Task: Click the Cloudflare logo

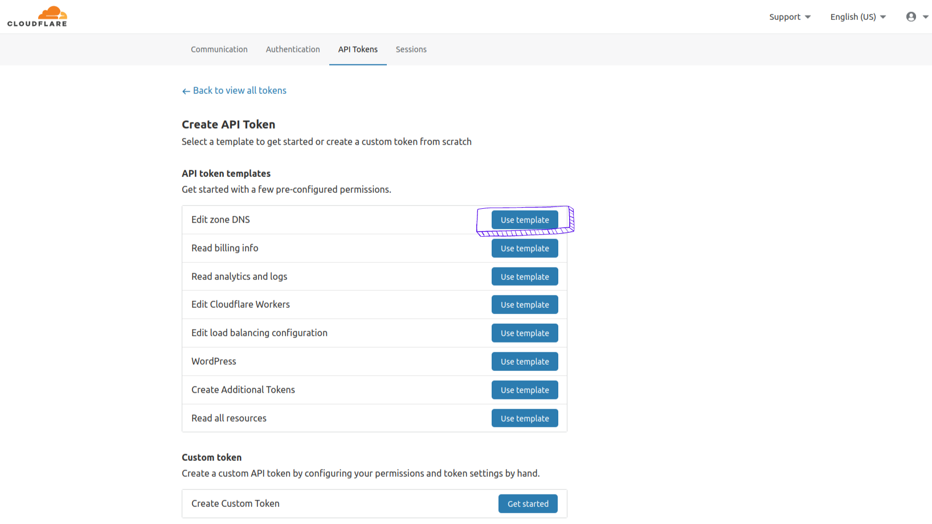Action: pyautogui.click(x=37, y=16)
